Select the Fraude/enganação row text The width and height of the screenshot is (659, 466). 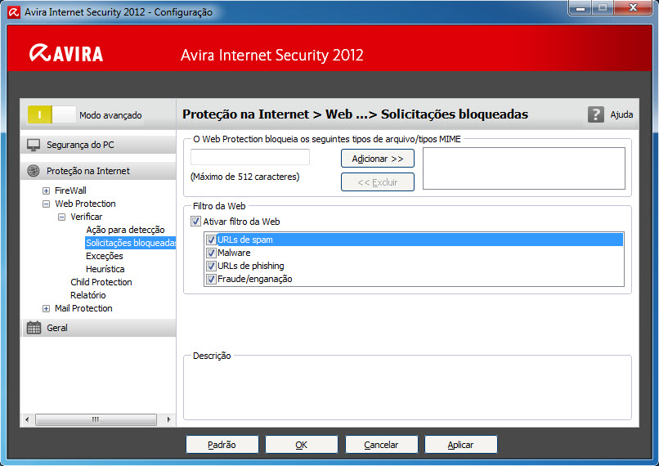tap(255, 279)
